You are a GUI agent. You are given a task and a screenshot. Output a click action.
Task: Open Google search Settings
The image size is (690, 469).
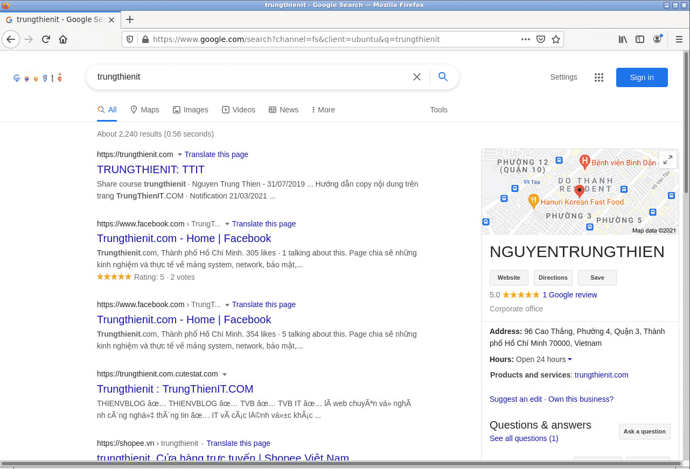coord(563,77)
